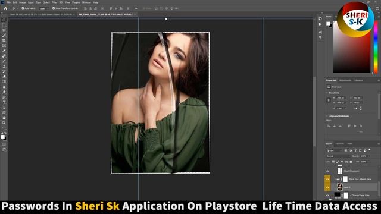Click the options bar three-dots more button
The image size is (381, 214).
[136, 8]
